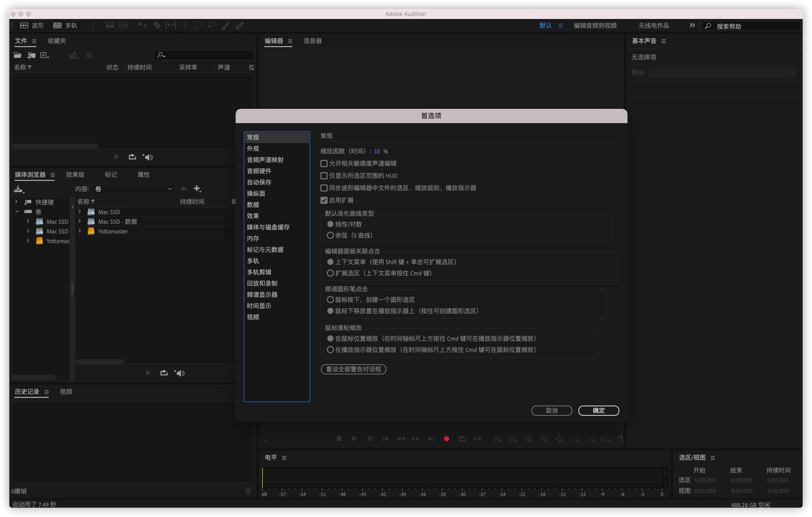Switch to Multitrack (多轨) view
This screenshot has height=517, width=812.
coord(65,25)
